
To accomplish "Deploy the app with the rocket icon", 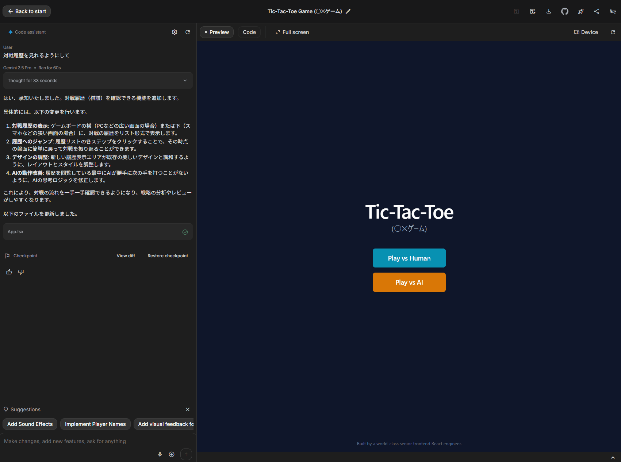I will (581, 11).
